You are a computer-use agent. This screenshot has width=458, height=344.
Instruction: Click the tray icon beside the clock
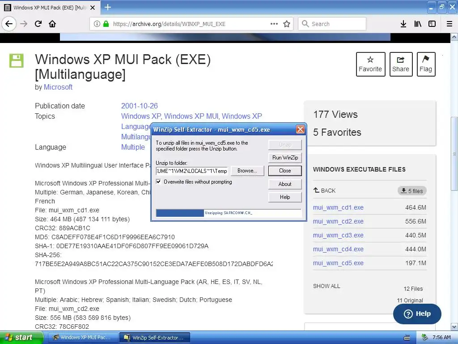click(425, 337)
